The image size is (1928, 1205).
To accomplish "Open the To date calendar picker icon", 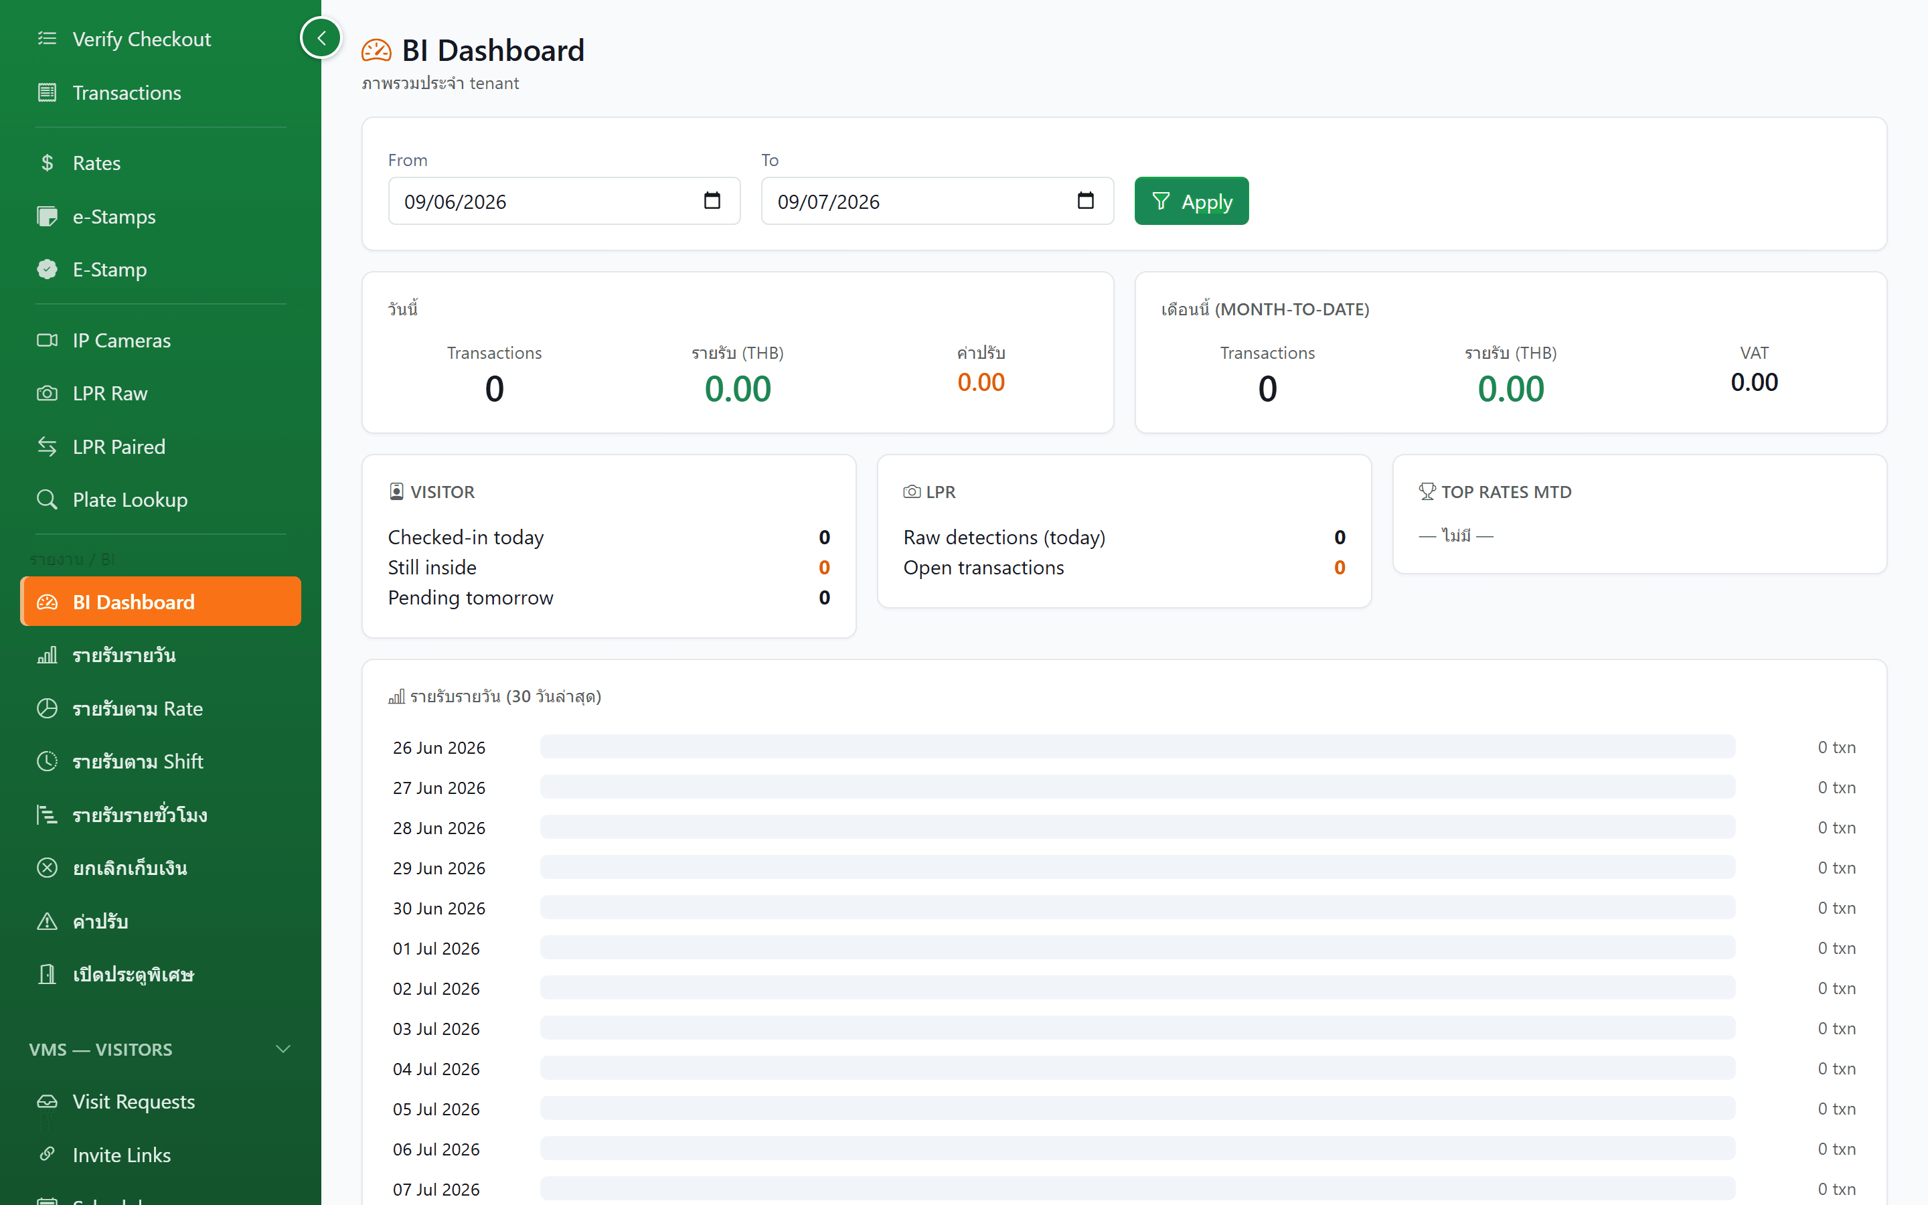I will [x=1085, y=201].
